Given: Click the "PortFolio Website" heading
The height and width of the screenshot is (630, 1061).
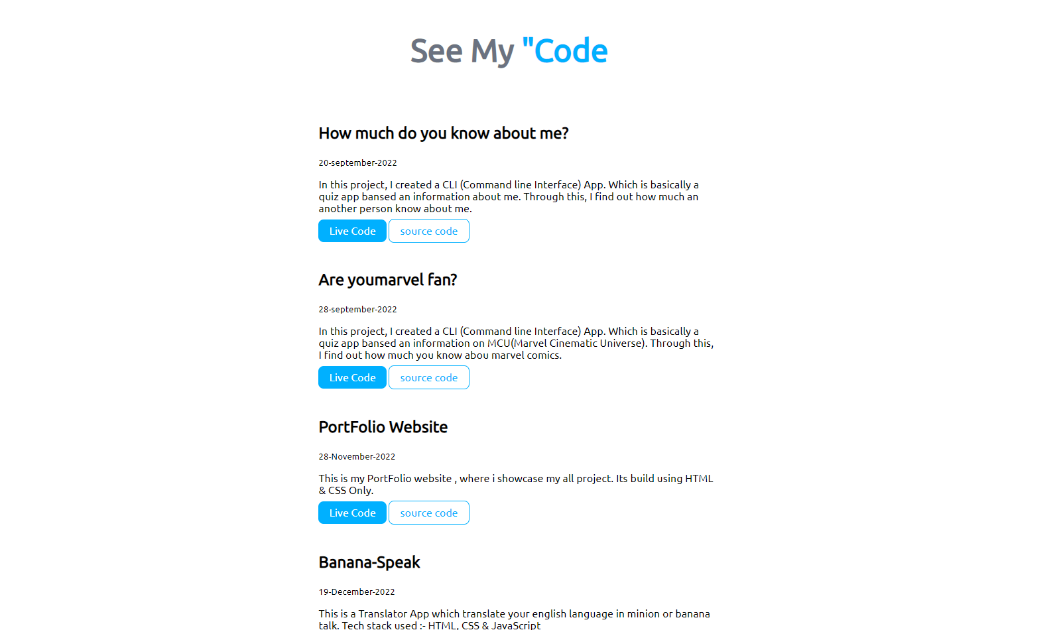Looking at the screenshot, I should point(383,427).
